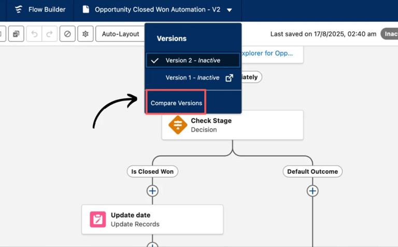The image size is (398, 247).
Task: Click Compare Versions option
Action: [x=176, y=103]
